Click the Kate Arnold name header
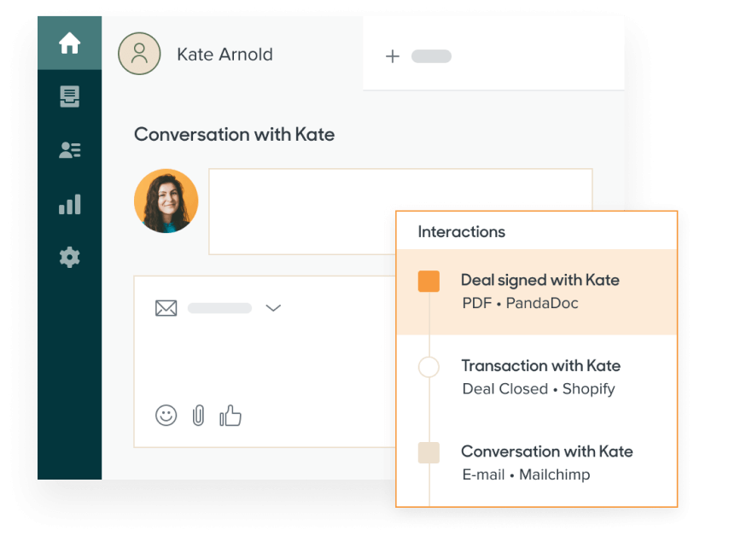729x547 pixels. 225,55
